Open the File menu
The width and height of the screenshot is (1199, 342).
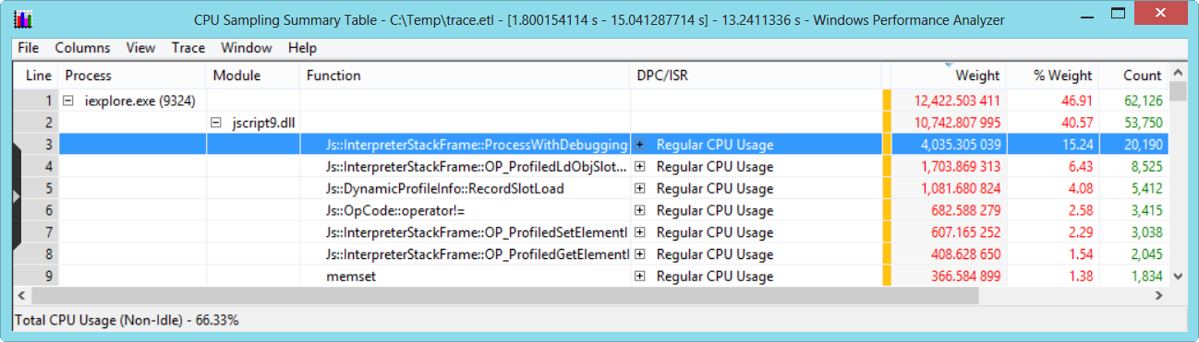28,48
